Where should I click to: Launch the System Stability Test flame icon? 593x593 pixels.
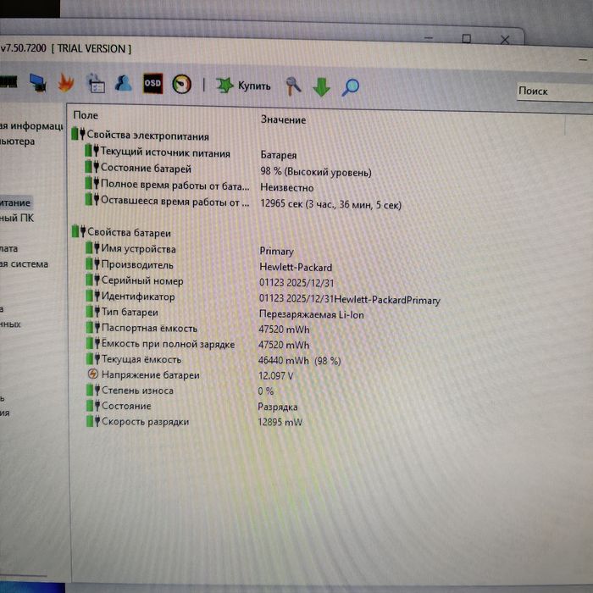(66, 82)
